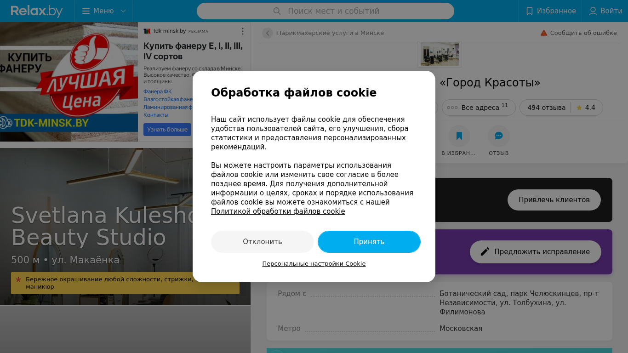Open the ad options three-dot menu
Screen dimensions: 628x353
[x=243, y=31]
